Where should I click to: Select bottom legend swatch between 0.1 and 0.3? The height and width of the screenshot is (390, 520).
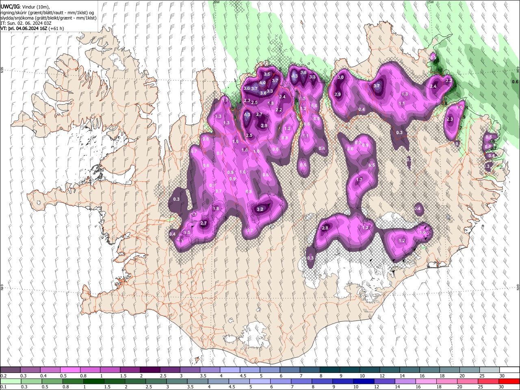coord(11,381)
